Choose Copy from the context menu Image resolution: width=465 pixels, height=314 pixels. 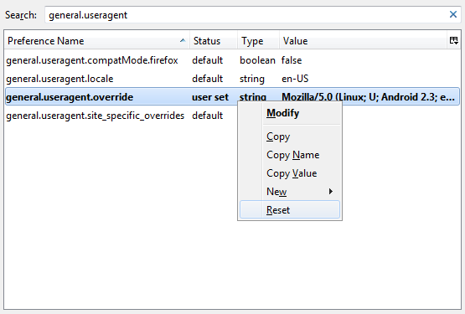[x=290, y=136]
